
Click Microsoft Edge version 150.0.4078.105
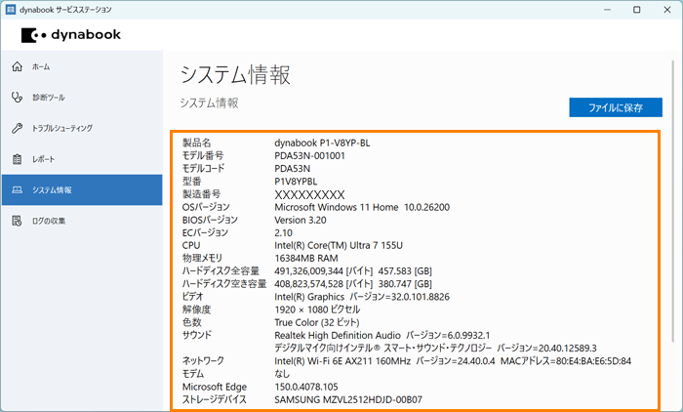pyautogui.click(x=306, y=387)
